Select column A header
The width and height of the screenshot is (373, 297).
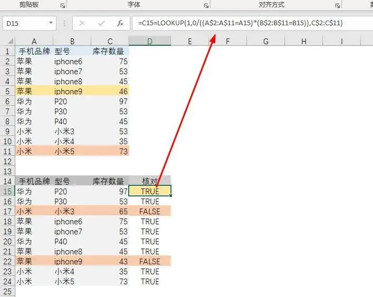click(34, 41)
